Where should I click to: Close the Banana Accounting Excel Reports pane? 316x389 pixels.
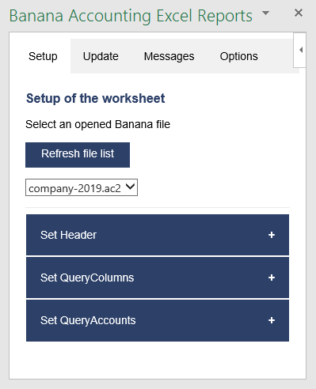tap(299, 13)
